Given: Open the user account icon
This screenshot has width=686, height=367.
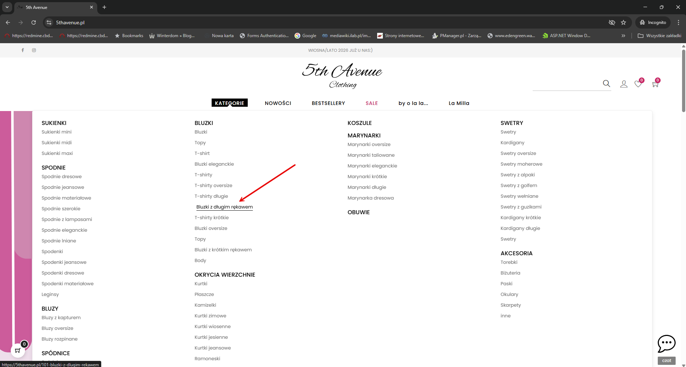Looking at the screenshot, I should pyautogui.click(x=624, y=84).
